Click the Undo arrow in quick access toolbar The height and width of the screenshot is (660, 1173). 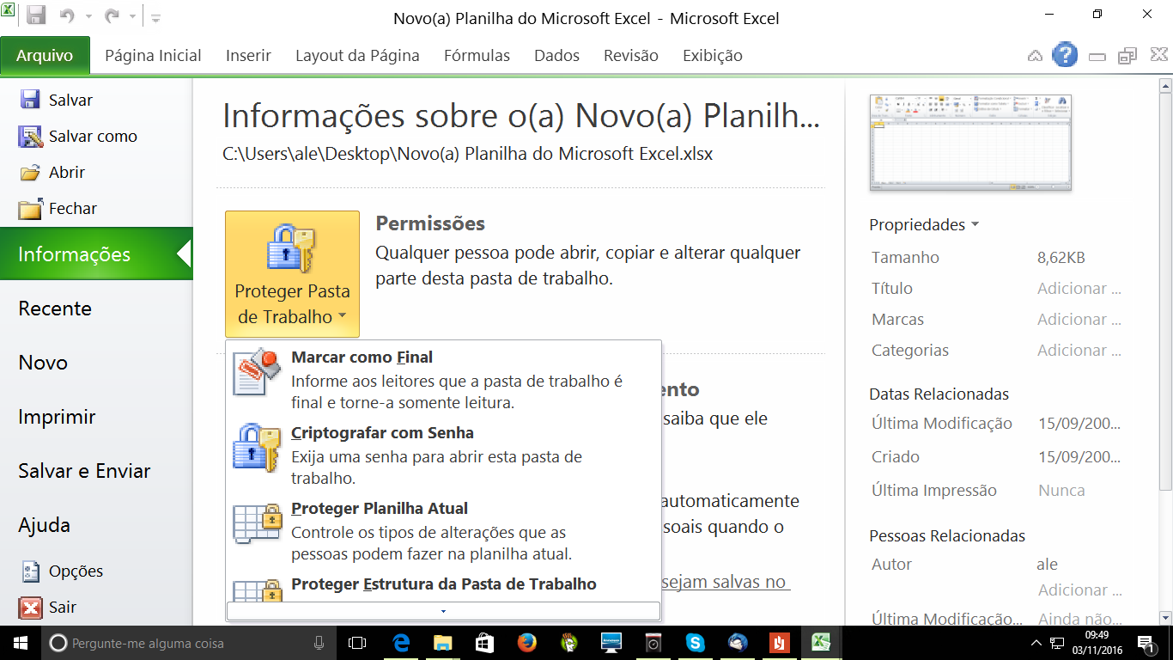(x=66, y=16)
